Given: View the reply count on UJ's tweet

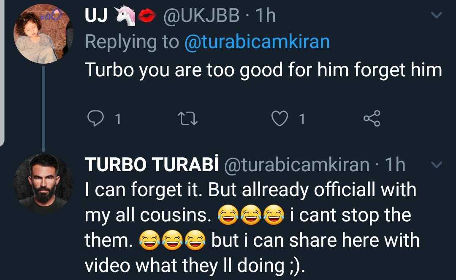Looking at the screenshot, I should (x=118, y=119).
